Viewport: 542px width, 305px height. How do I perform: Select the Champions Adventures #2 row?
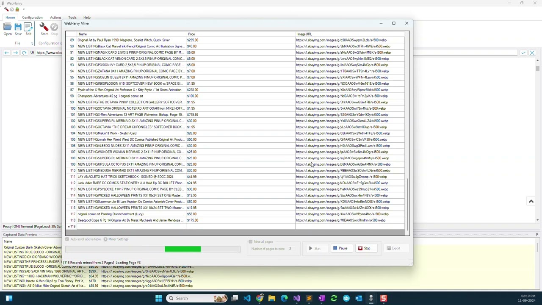[235, 96]
